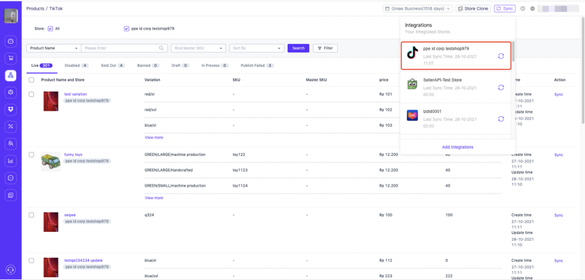The image size is (585, 280).
Task: Open the testqe234234 update product link
Action: pyautogui.click(x=83, y=260)
